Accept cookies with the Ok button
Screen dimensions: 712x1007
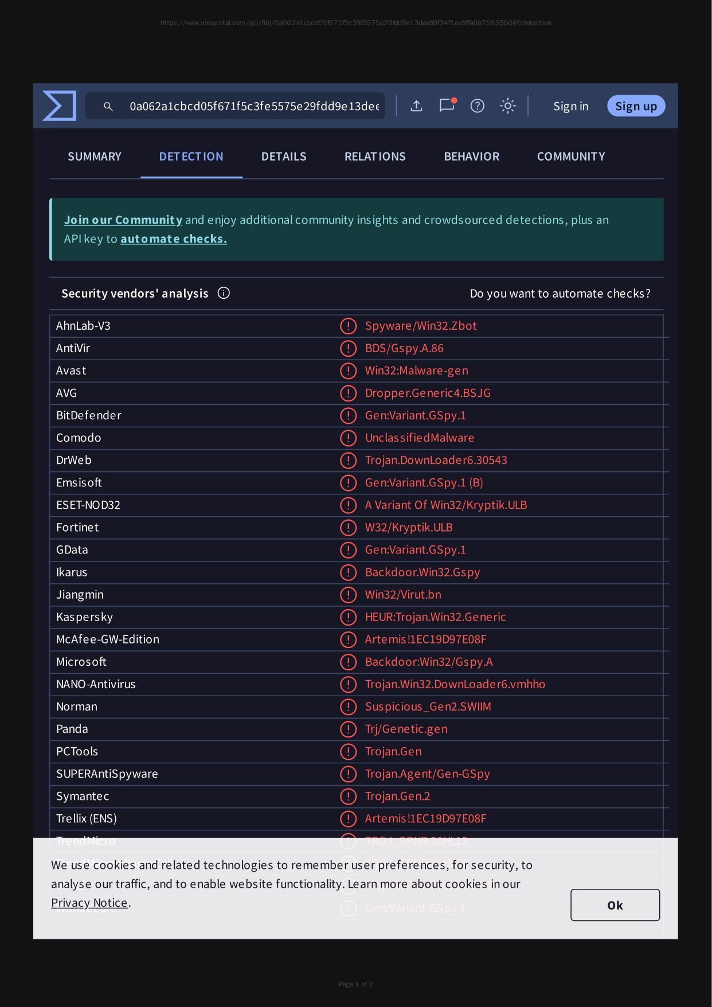point(615,905)
